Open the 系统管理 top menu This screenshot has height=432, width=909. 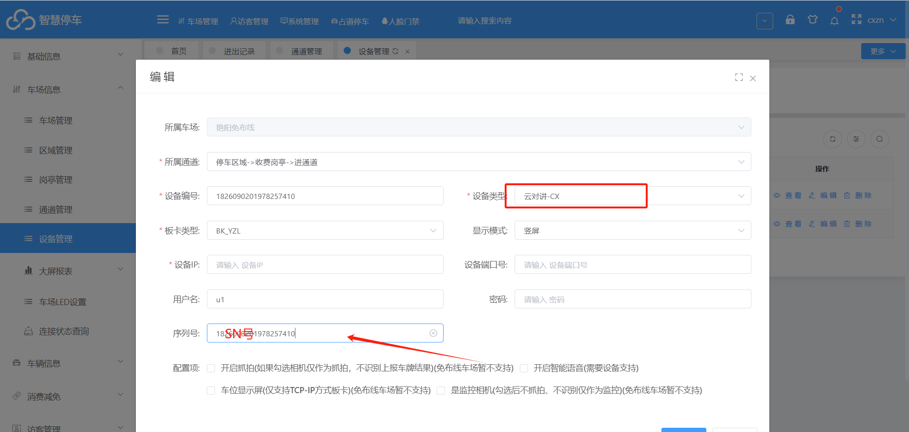299,21
